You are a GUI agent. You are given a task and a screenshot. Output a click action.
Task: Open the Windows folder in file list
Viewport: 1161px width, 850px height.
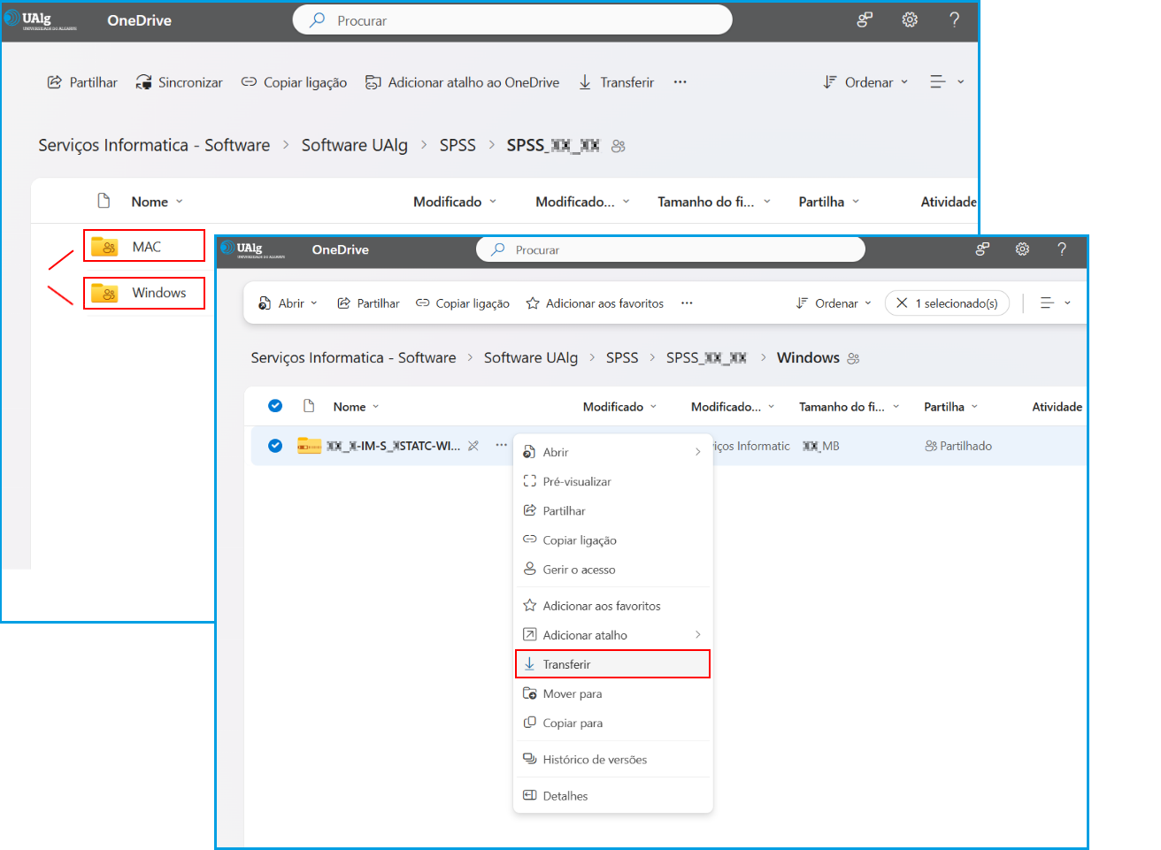click(x=158, y=293)
